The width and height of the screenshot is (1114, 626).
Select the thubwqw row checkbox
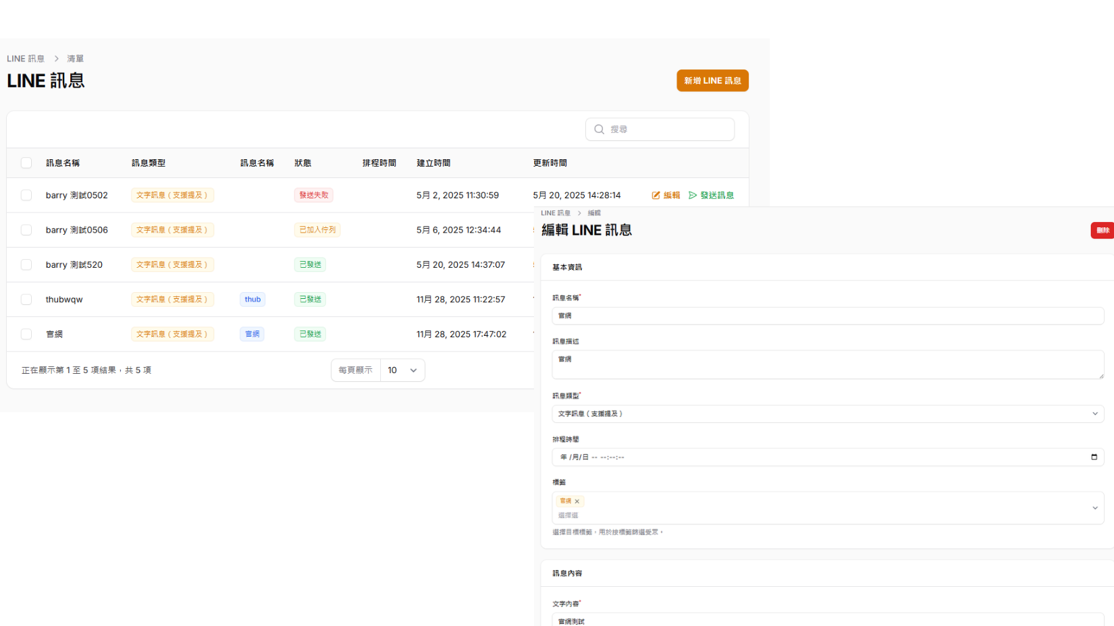tap(26, 300)
